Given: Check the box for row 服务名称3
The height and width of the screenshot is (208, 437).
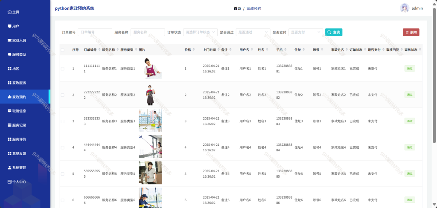Looking at the screenshot, I should pyautogui.click(x=62, y=121).
